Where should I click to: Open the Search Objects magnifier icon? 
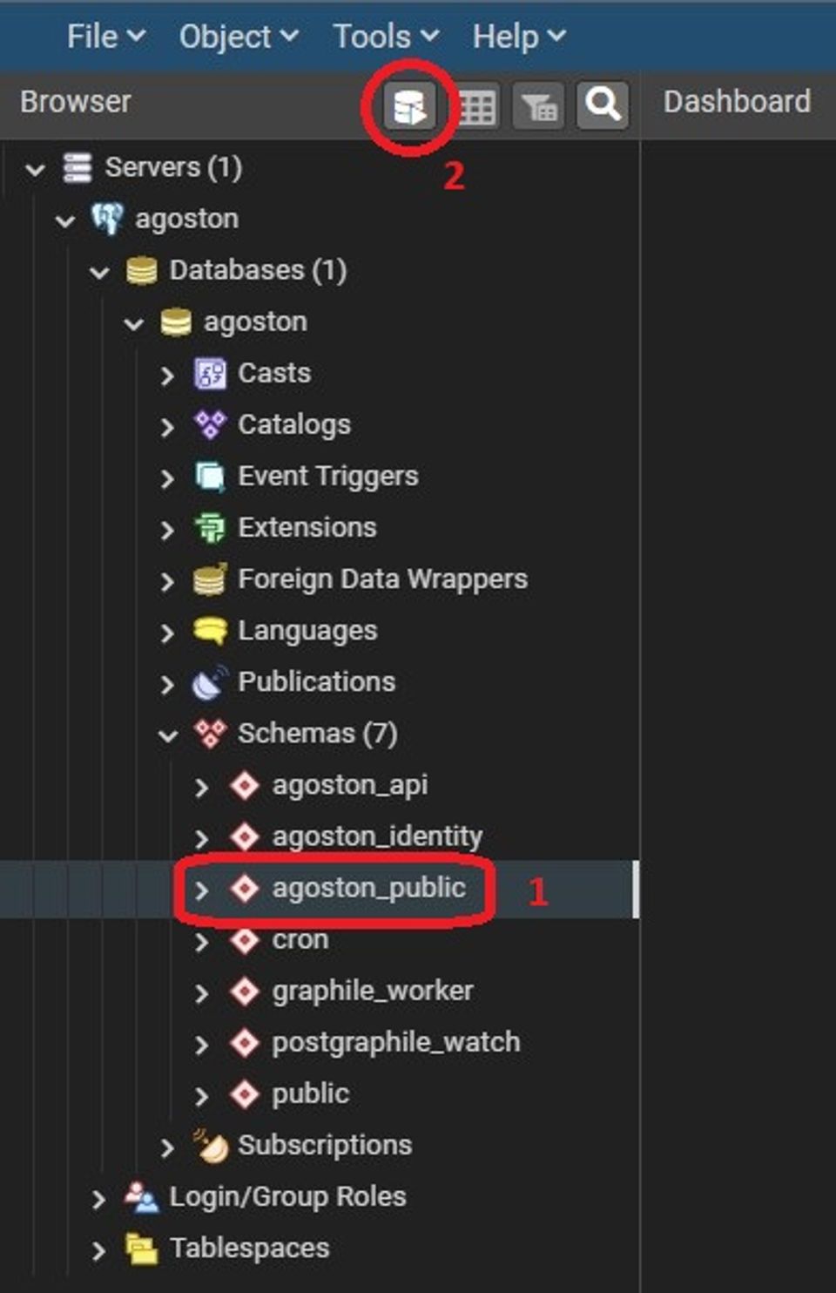pyautogui.click(x=603, y=106)
